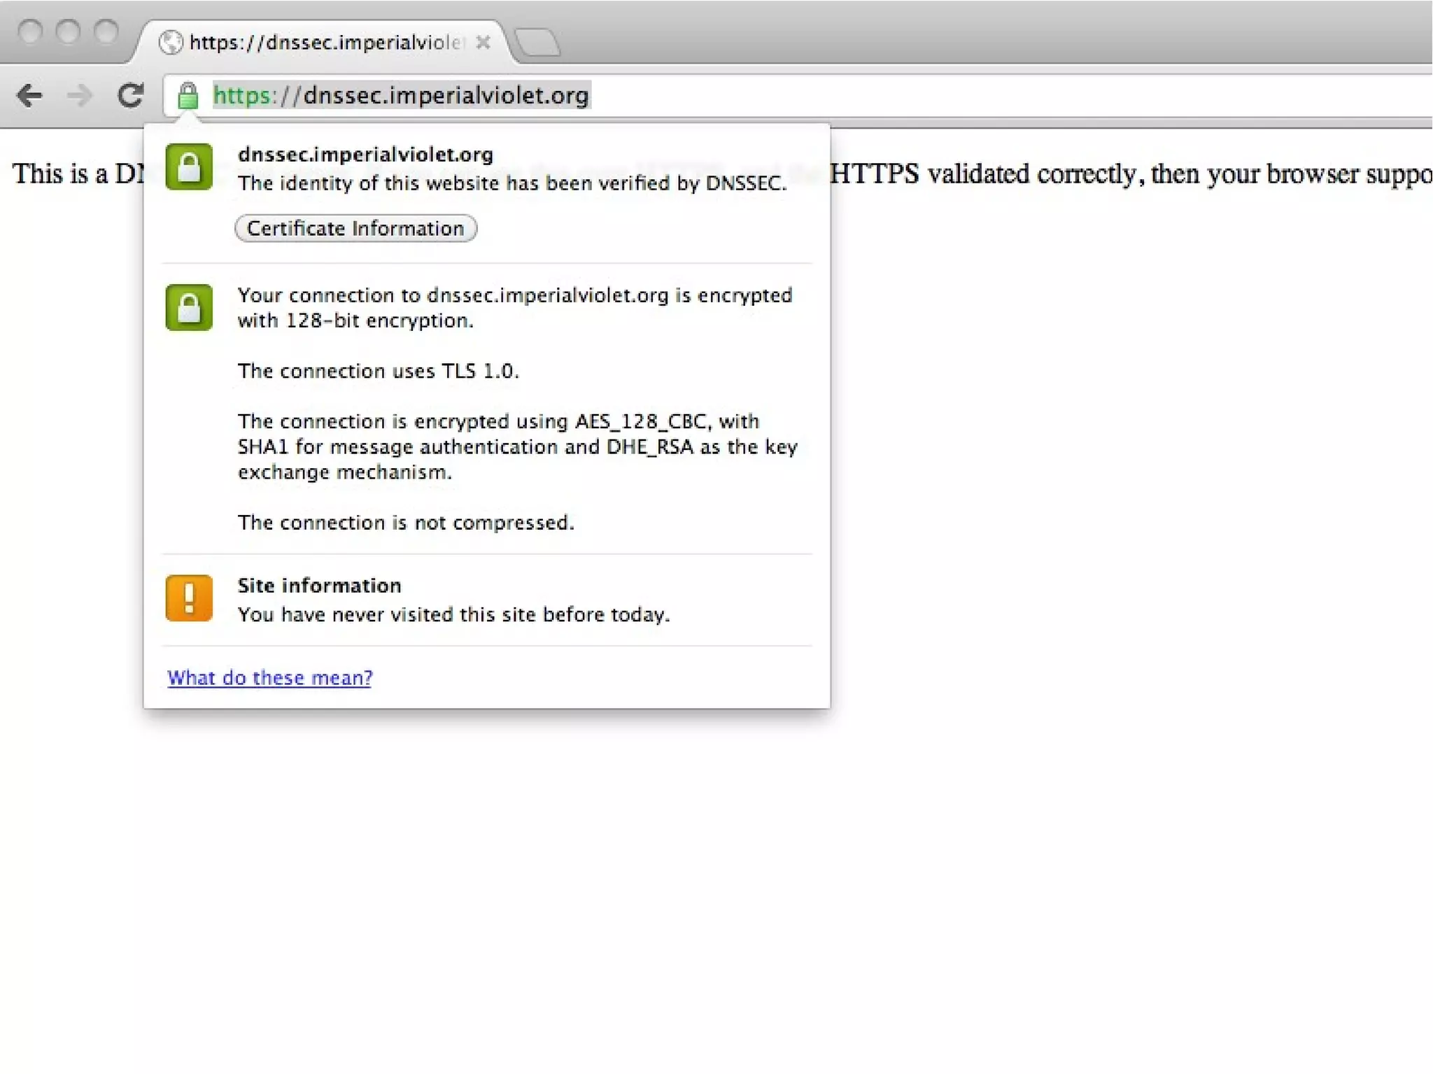Click 'The identity of this website has been verified by DNSSEC.'
Image resolution: width=1433 pixels, height=1074 pixels.
click(512, 183)
